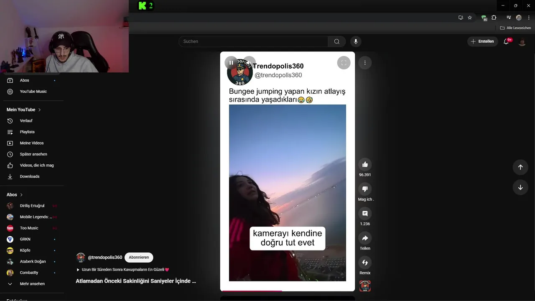Open GRKN channel subscription
Screen dimensions: 535x301
[x=32, y=239]
